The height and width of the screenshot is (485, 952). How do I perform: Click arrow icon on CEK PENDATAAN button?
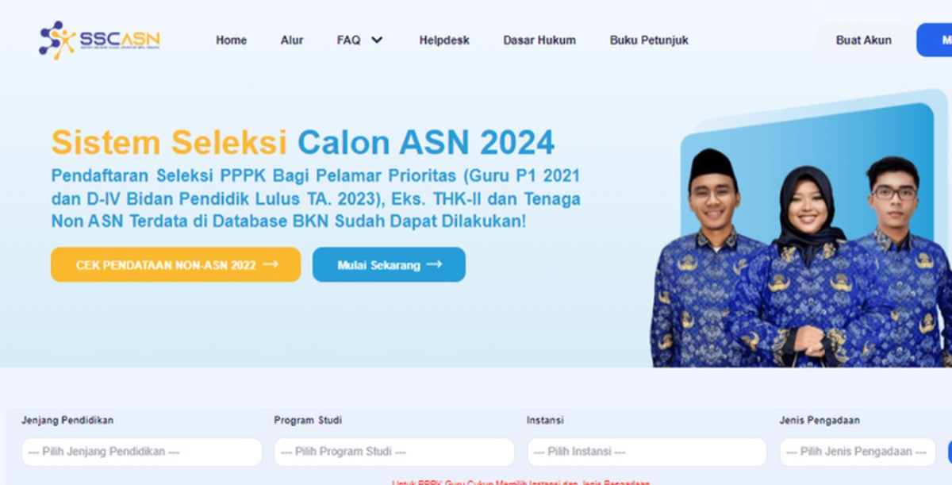[271, 264]
